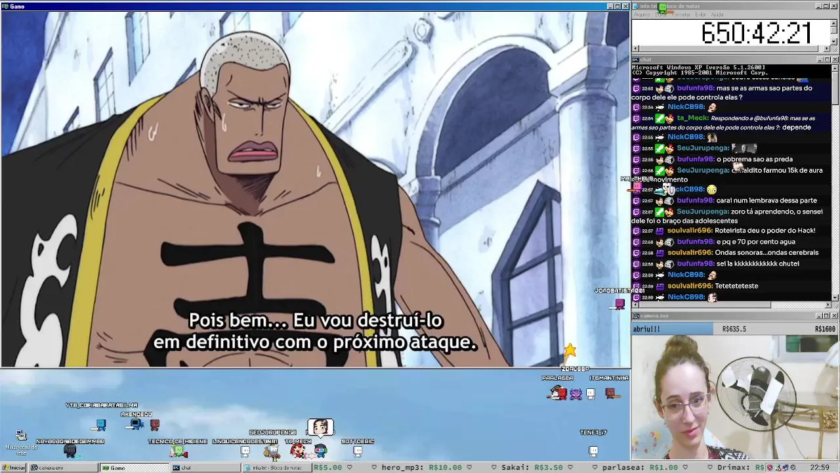The image size is (840, 473).
Task: Click the webcam video in camera.exe
Action: click(734, 397)
